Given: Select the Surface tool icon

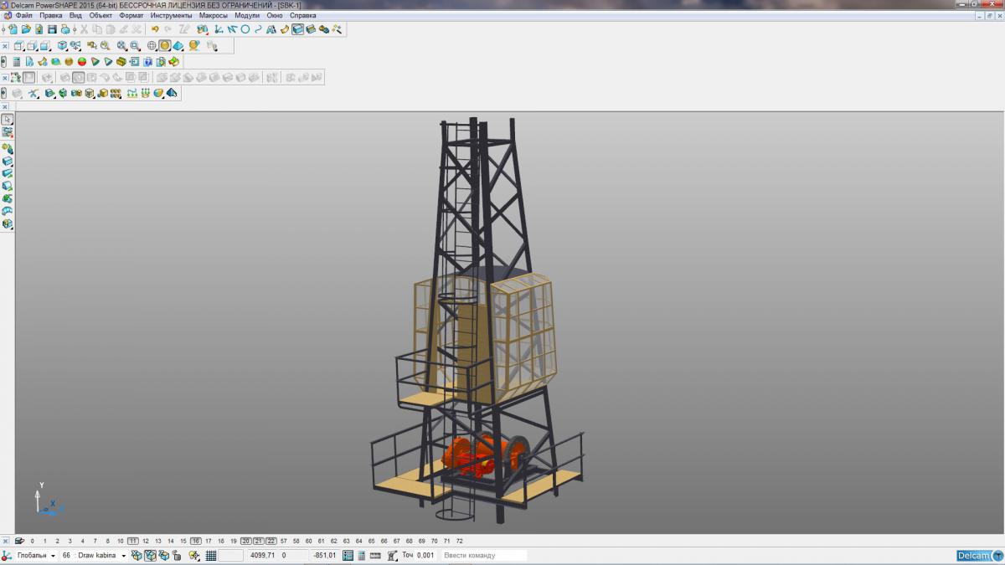Looking at the screenshot, I should 284,29.
